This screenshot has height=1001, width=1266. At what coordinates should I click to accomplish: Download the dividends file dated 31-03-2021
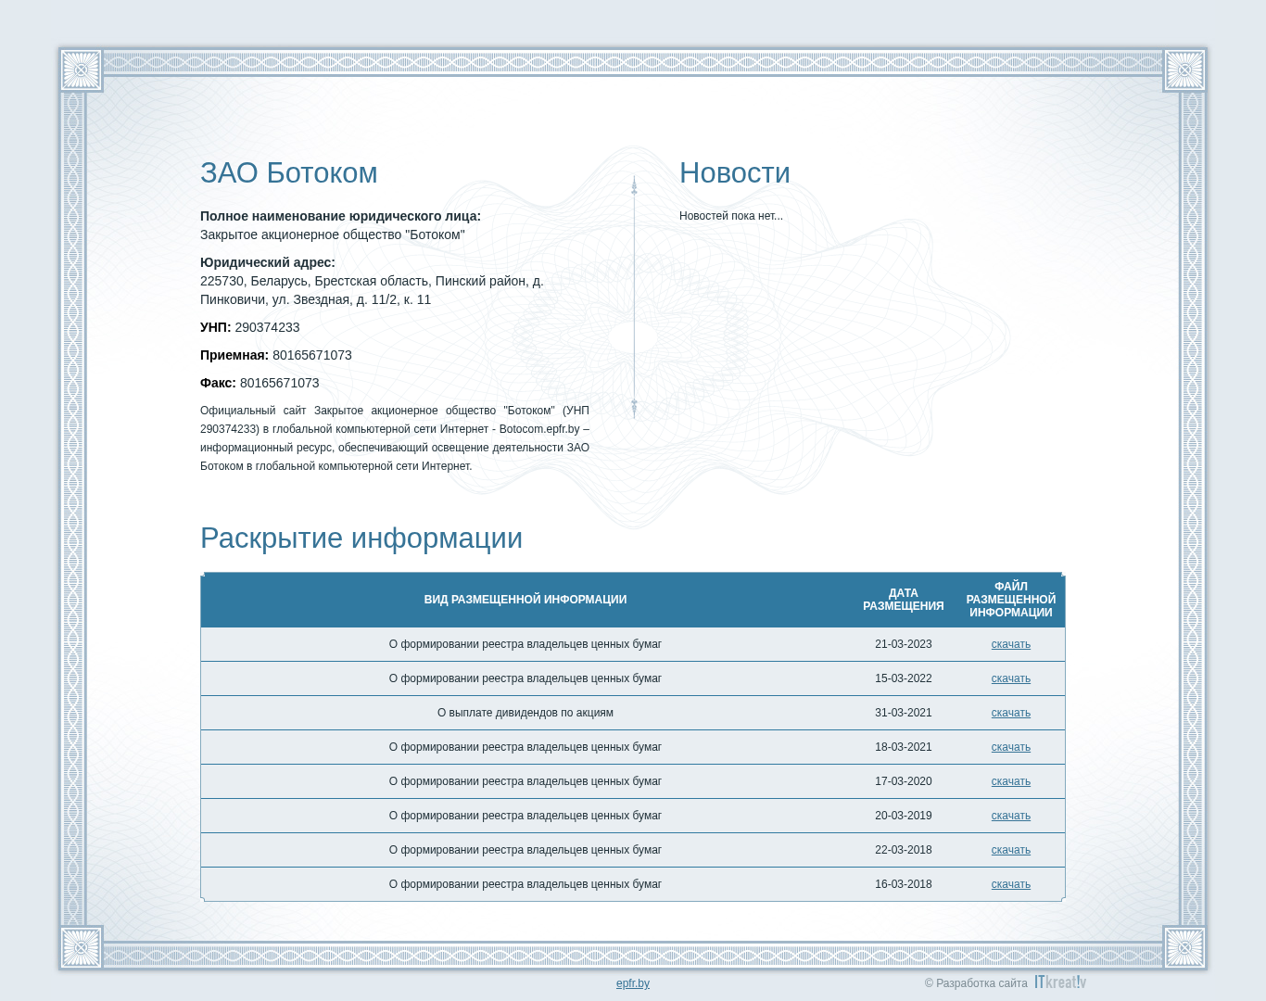(x=1010, y=713)
